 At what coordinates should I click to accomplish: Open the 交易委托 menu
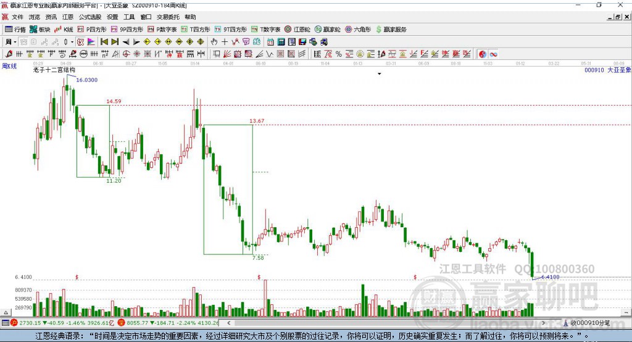click(168, 17)
